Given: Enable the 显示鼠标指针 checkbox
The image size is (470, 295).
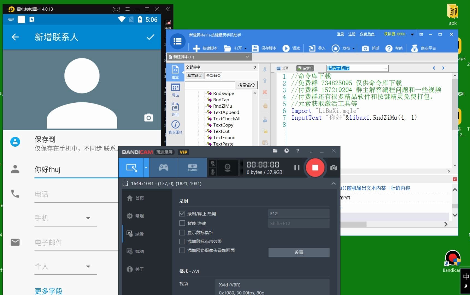Looking at the screenshot, I should coord(182,232).
